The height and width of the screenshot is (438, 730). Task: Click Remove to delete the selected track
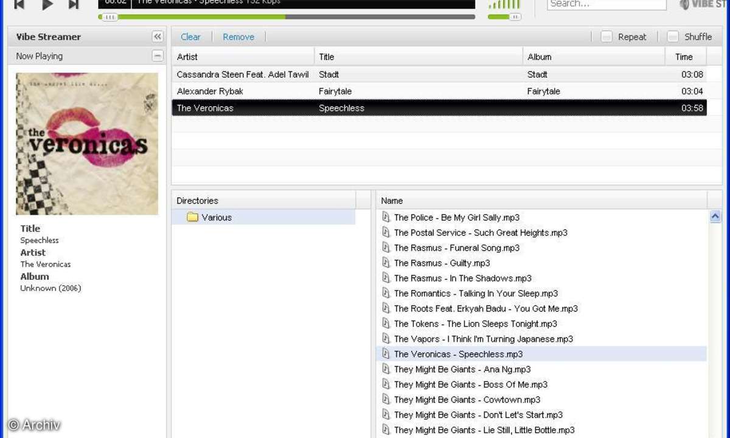[238, 36]
